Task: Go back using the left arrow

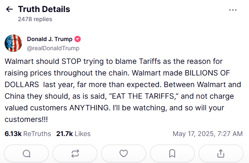Action: coord(10,9)
